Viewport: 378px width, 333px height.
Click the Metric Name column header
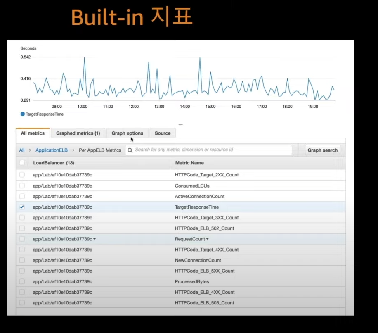189,163
